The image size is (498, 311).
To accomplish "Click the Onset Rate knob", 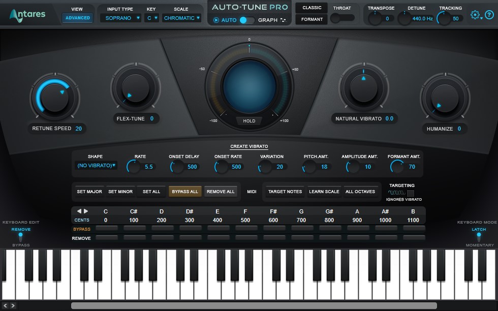I will coord(222,167).
